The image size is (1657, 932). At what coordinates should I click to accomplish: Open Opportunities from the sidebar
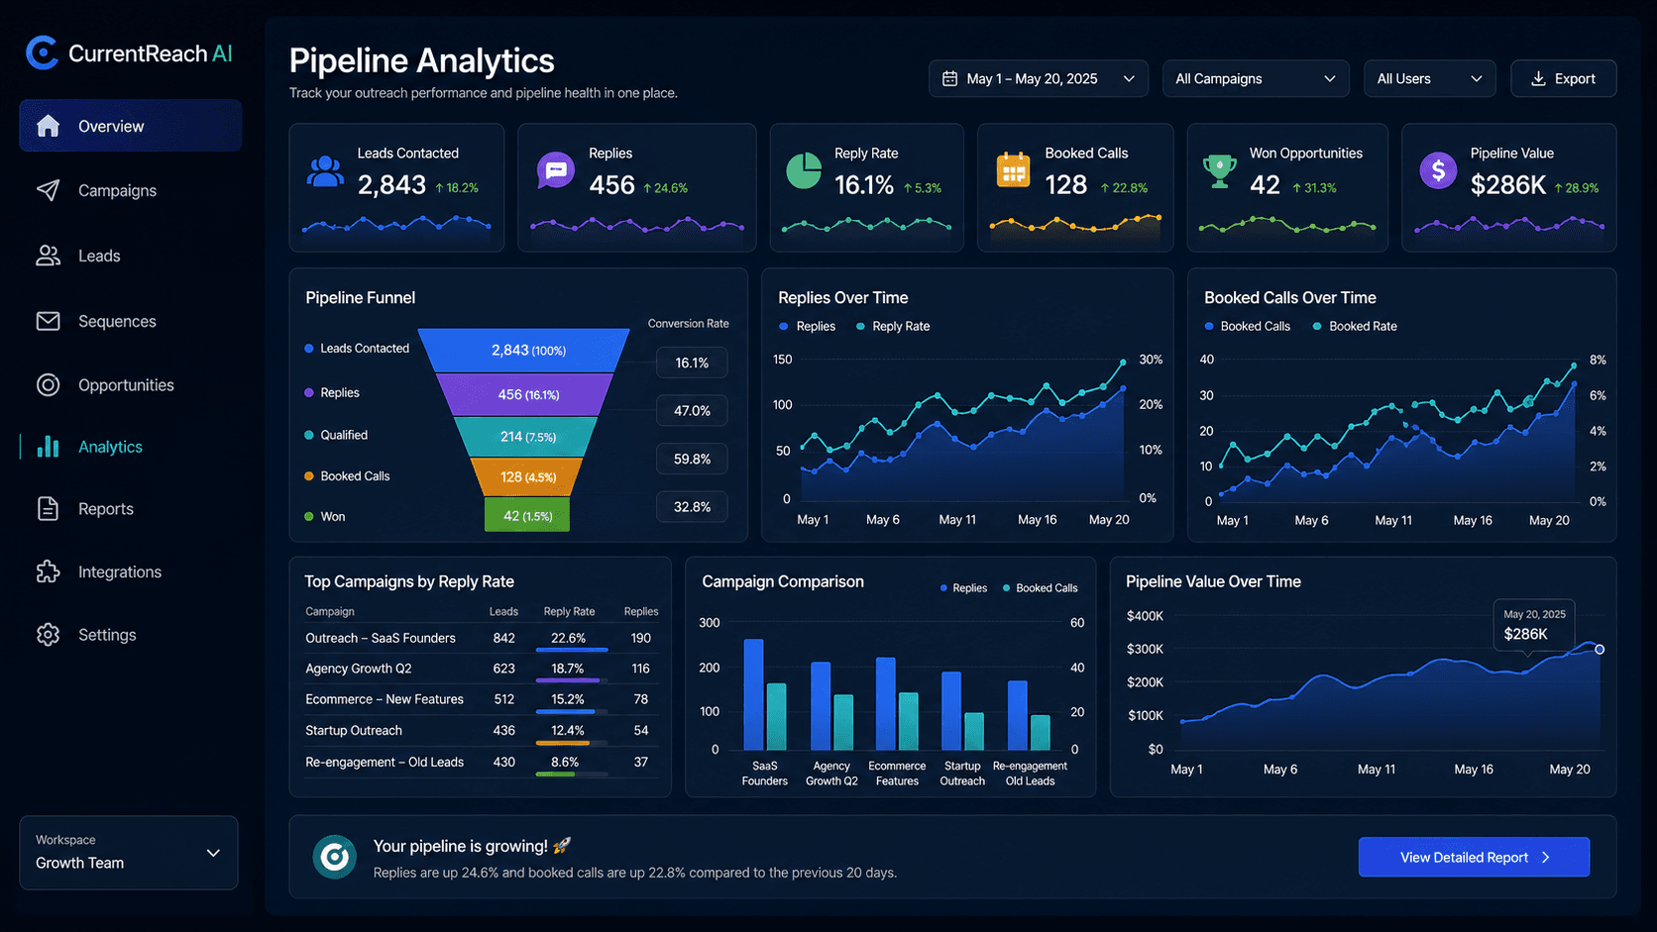[x=131, y=385]
